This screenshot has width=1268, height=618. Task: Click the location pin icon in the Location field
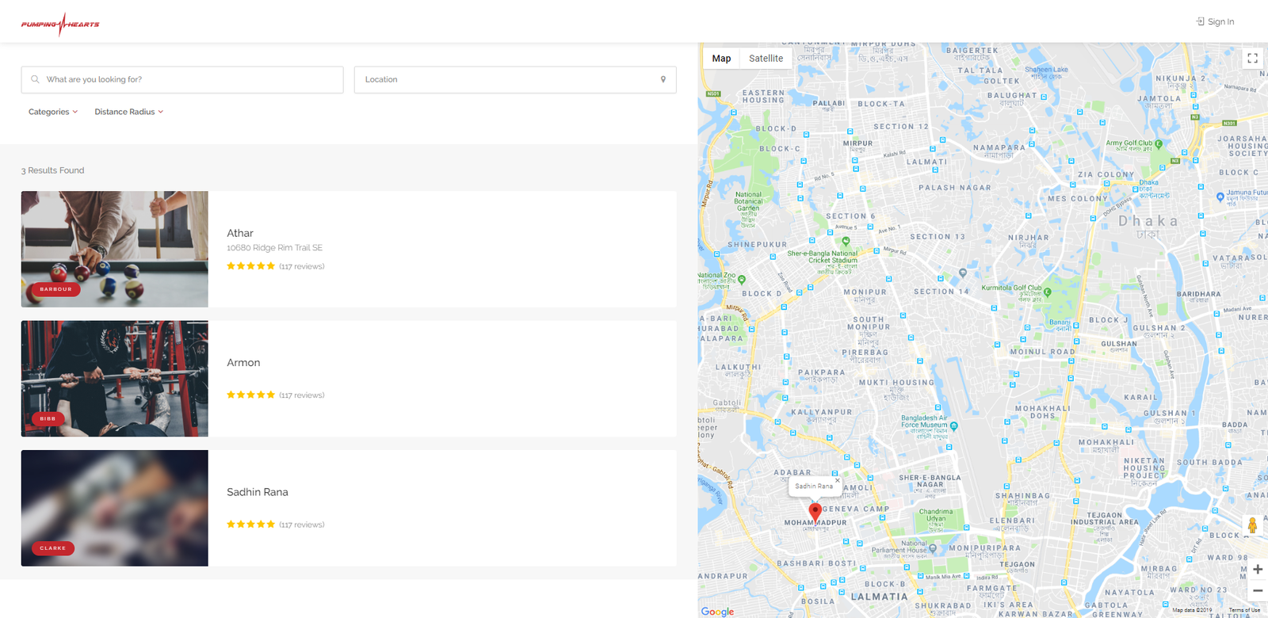click(x=663, y=79)
